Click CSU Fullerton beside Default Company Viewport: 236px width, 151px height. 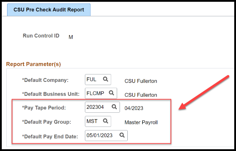click(141, 81)
